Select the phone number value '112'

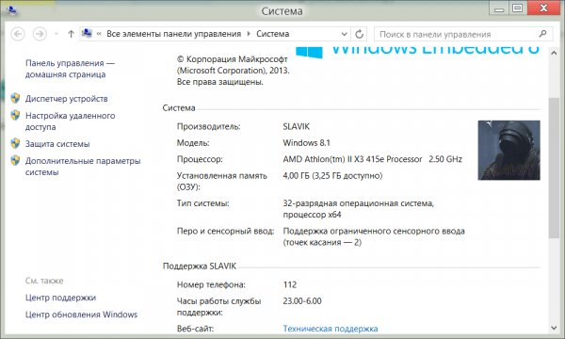(290, 285)
